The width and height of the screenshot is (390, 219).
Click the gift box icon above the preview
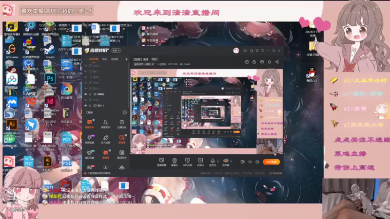(247, 62)
